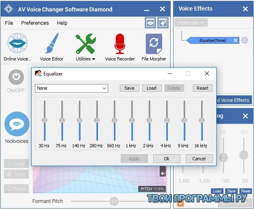
Task: Select the Equalizer(None) effect in the tree
Action: 213,40
